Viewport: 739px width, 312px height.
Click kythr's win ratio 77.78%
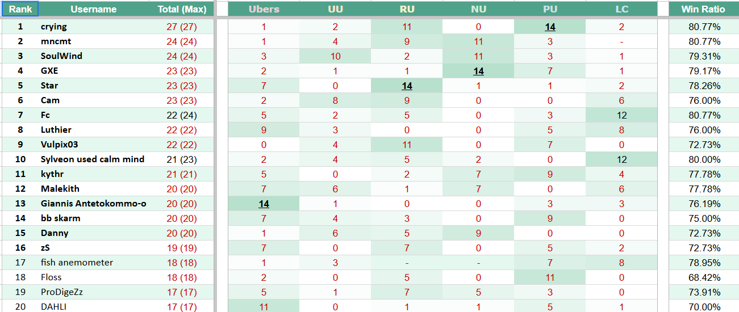tap(704, 174)
